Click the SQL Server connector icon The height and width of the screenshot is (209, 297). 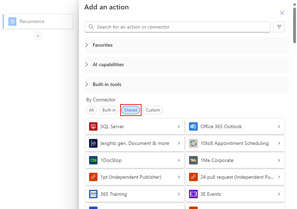click(x=93, y=126)
